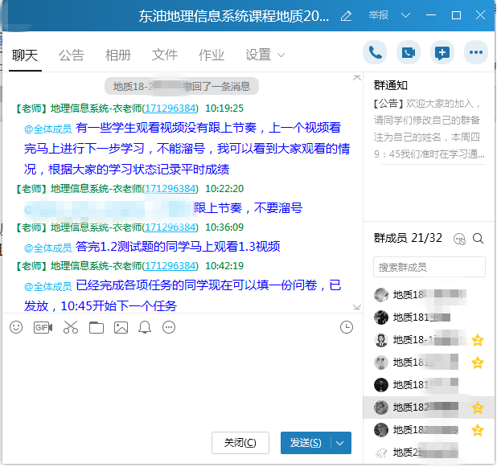Switch to the 公告 tab
This screenshot has height=467, width=497.
72,55
